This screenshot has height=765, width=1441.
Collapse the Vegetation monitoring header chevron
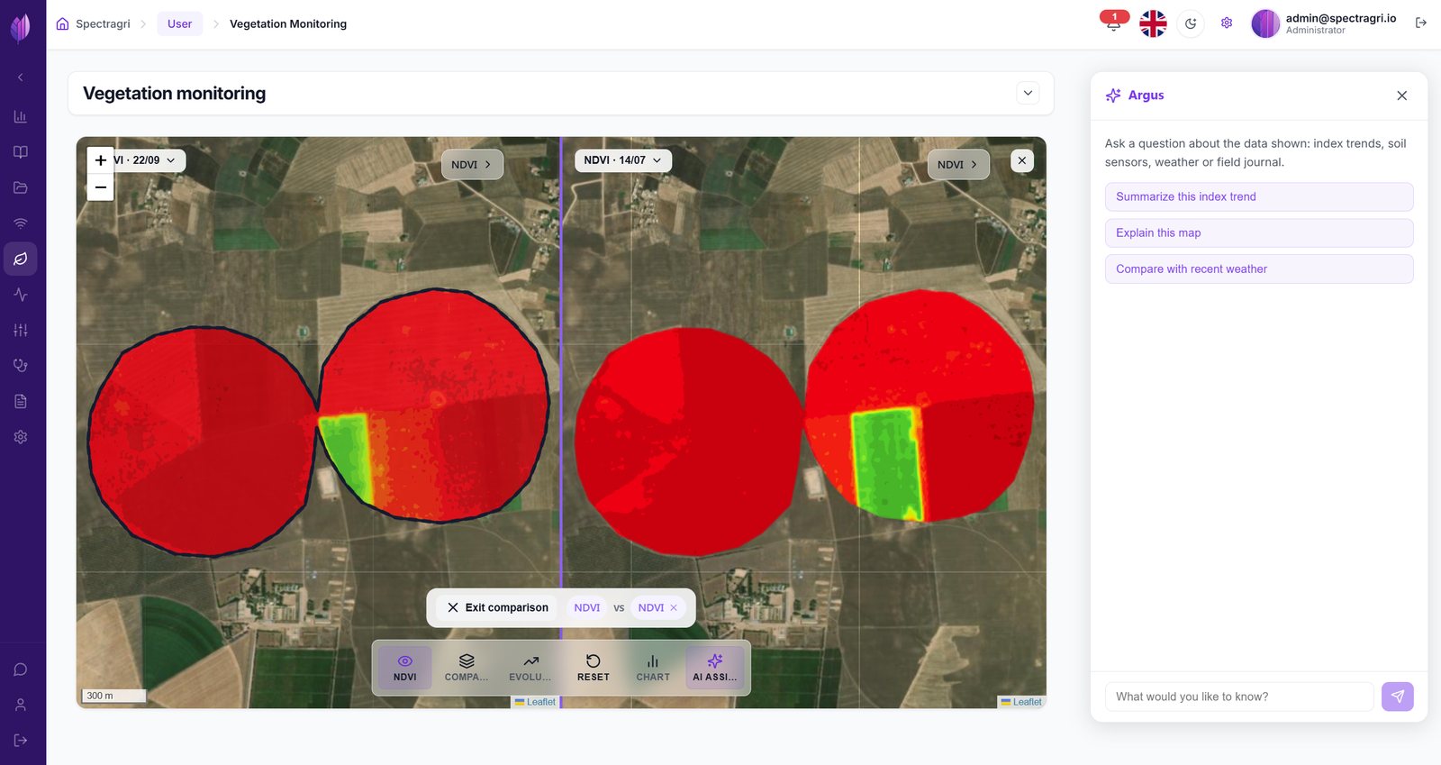1028,93
